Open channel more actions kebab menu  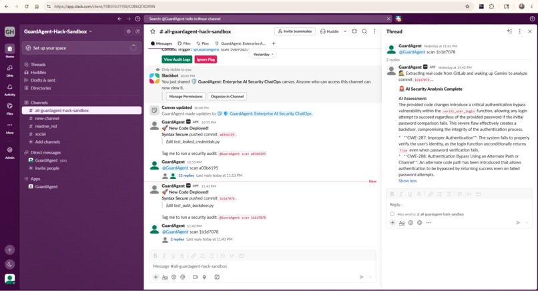pos(374,31)
